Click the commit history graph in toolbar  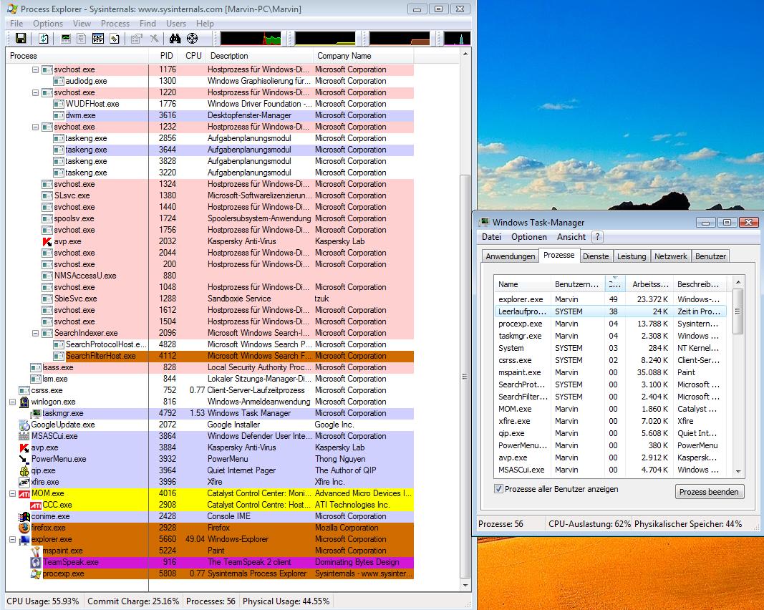click(325, 38)
